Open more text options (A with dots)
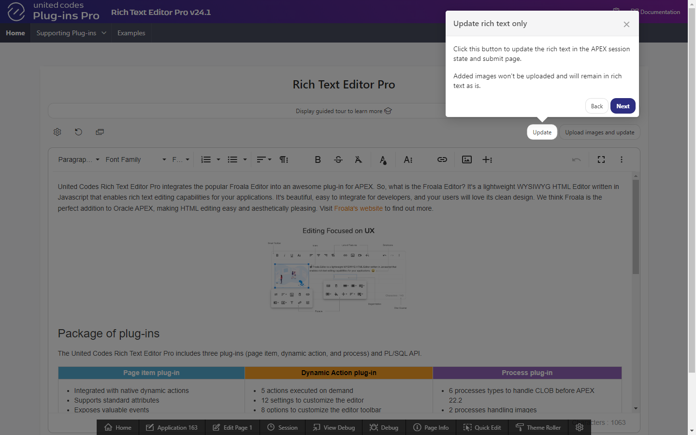The width and height of the screenshot is (696, 435). pos(408,159)
